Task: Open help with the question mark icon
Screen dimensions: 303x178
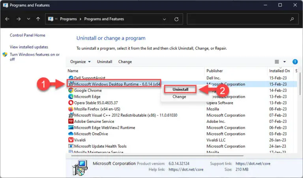Action: click(x=295, y=62)
